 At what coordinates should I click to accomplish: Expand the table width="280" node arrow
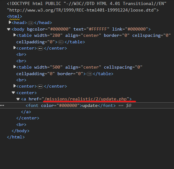pyautogui.click(x=15, y=35)
